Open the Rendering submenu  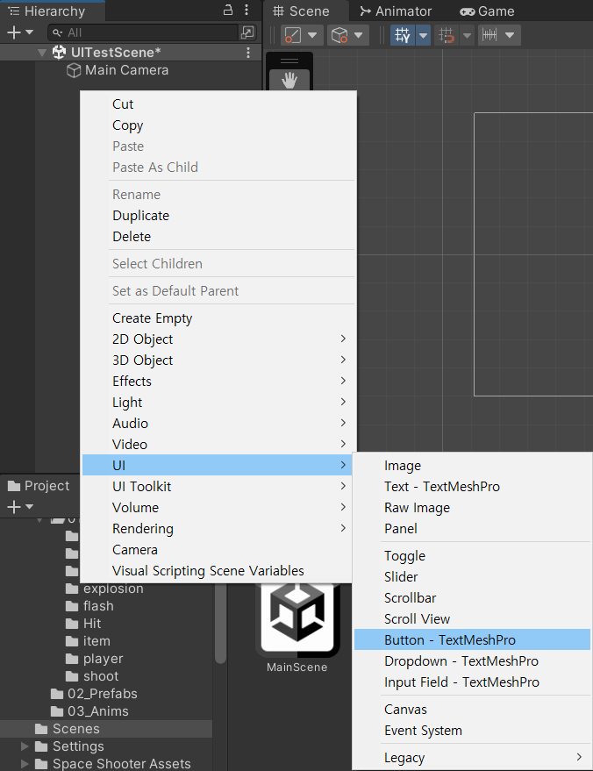click(217, 529)
